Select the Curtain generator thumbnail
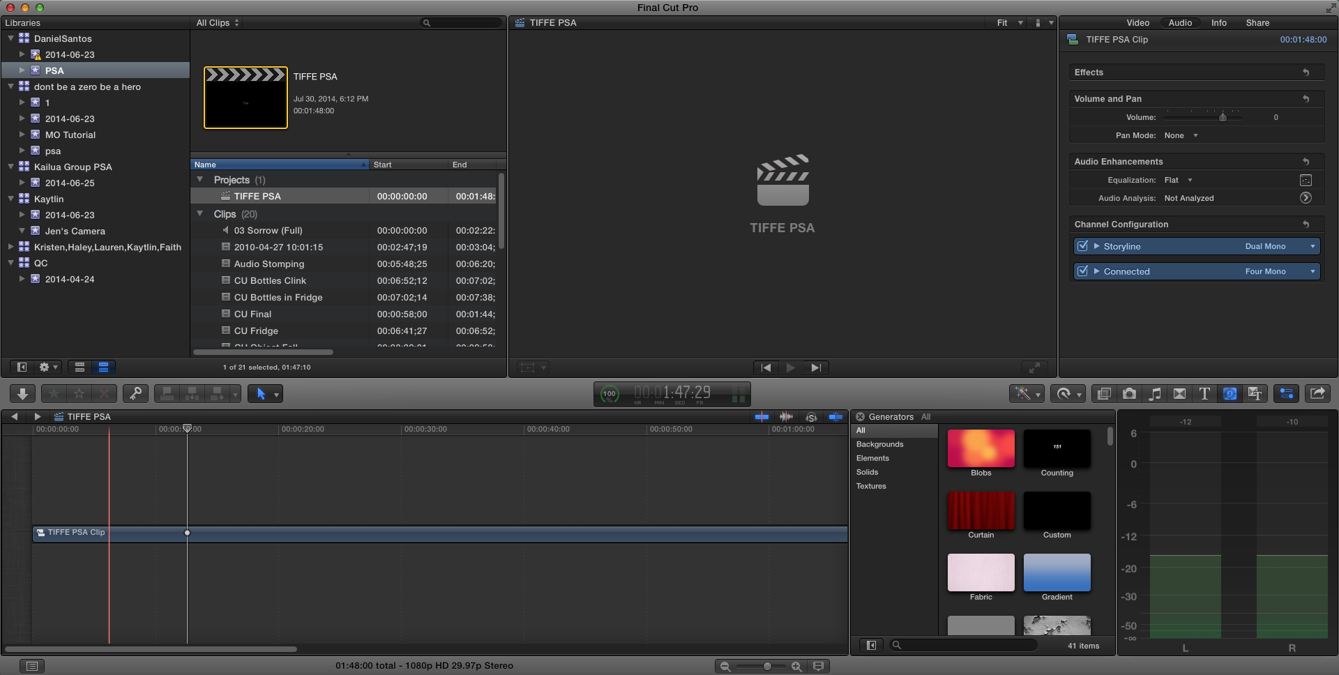 pyautogui.click(x=981, y=510)
